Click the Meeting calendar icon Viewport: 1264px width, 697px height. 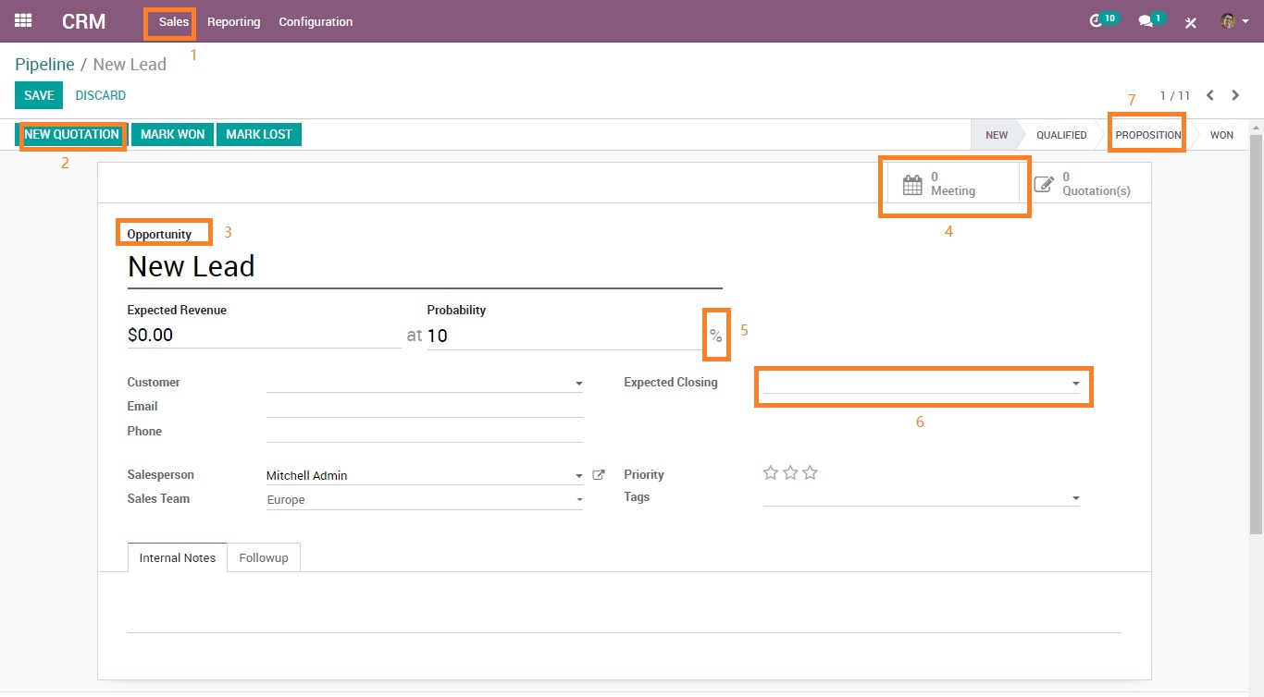[x=912, y=184]
